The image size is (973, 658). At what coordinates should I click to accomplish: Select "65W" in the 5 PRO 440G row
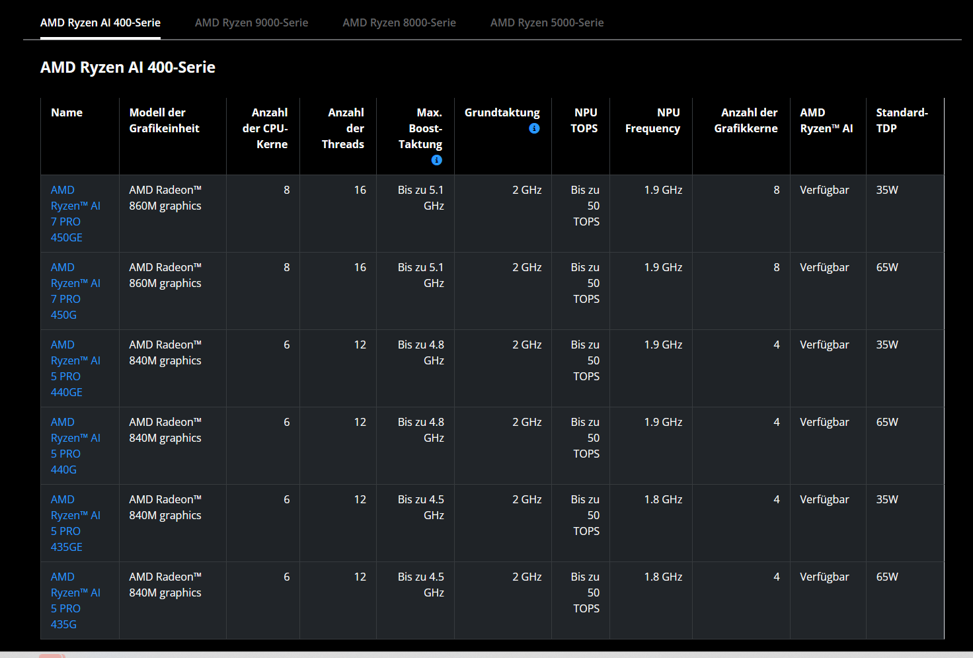pyautogui.click(x=887, y=422)
